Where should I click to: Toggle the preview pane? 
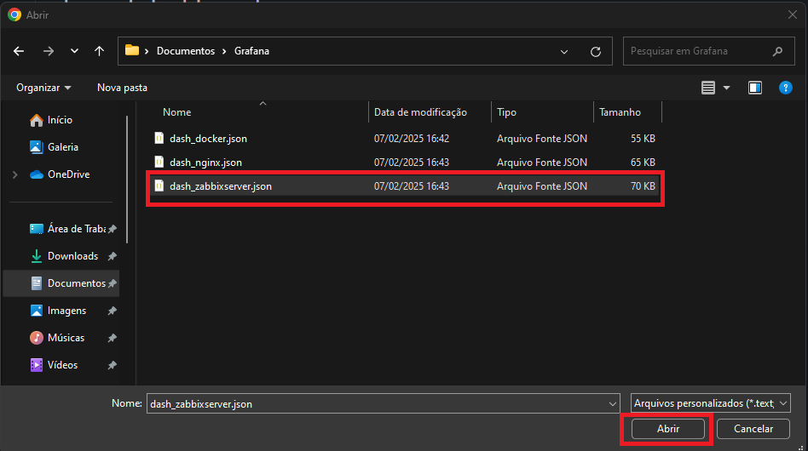[x=755, y=88]
